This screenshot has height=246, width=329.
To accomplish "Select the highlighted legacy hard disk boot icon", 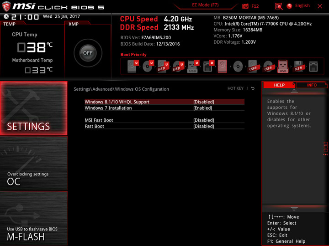I will 223,67.
